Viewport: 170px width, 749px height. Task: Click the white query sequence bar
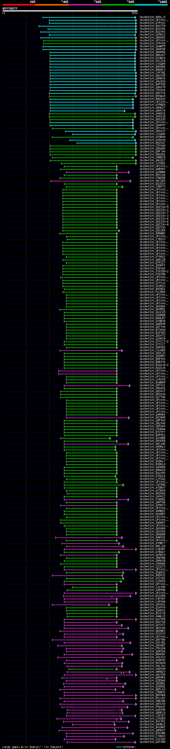[x=70, y=11]
